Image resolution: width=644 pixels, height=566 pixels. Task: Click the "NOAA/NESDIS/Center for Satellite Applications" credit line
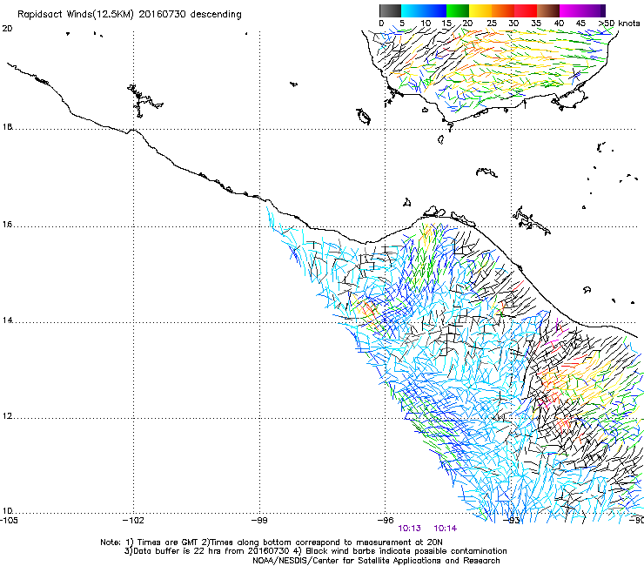tap(376, 561)
